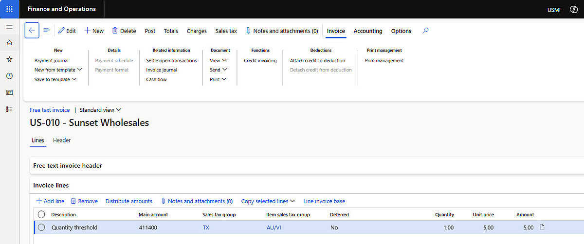
Task: Click Sales tax in the action pane
Action: (x=226, y=31)
